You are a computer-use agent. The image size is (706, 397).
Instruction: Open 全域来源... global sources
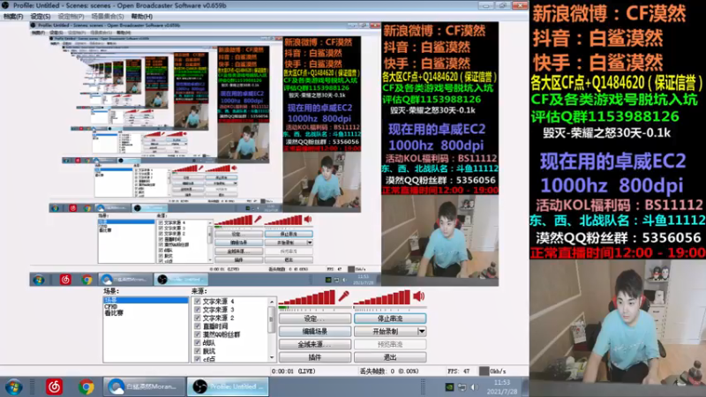click(x=315, y=344)
